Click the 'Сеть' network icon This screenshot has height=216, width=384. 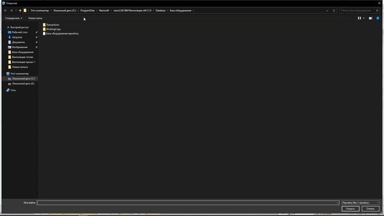click(x=8, y=90)
